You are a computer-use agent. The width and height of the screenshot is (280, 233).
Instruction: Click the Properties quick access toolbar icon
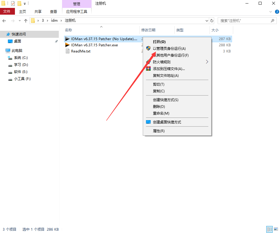click(13, 4)
